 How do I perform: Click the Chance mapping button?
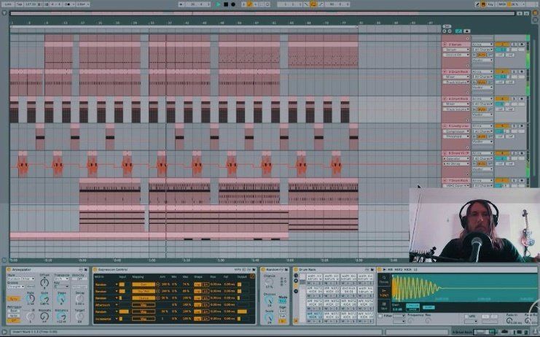(x=144, y=298)
